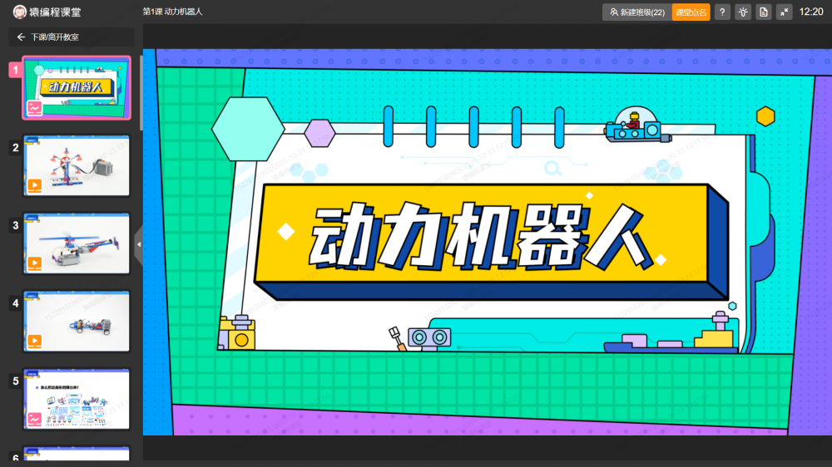Viewport: 832px width, 467px height.
Task: Select slide 5 thumbnail
Action: [77, 399]
